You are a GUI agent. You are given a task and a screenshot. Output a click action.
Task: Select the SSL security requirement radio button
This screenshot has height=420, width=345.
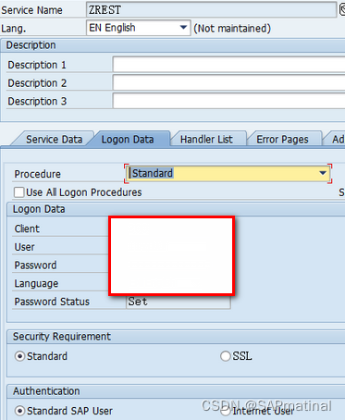(x=226, y=356)
